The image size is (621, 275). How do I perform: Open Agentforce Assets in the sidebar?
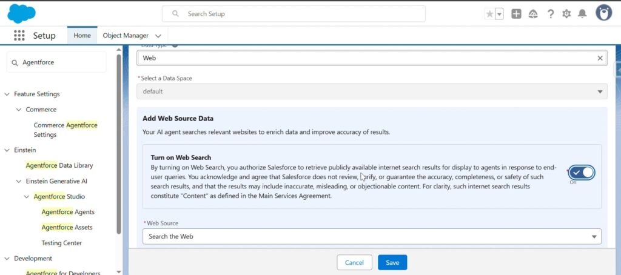coord(67,228)
